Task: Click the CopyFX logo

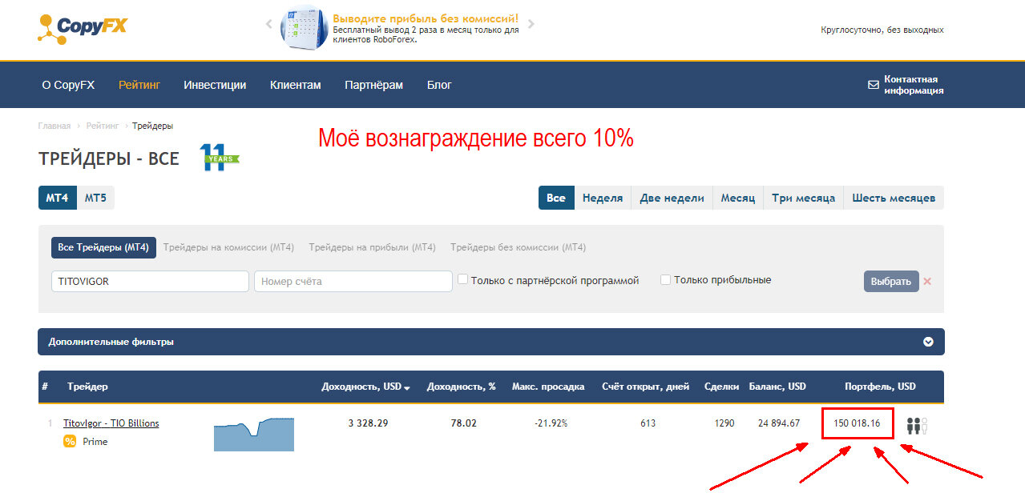Action: (83, 29)
